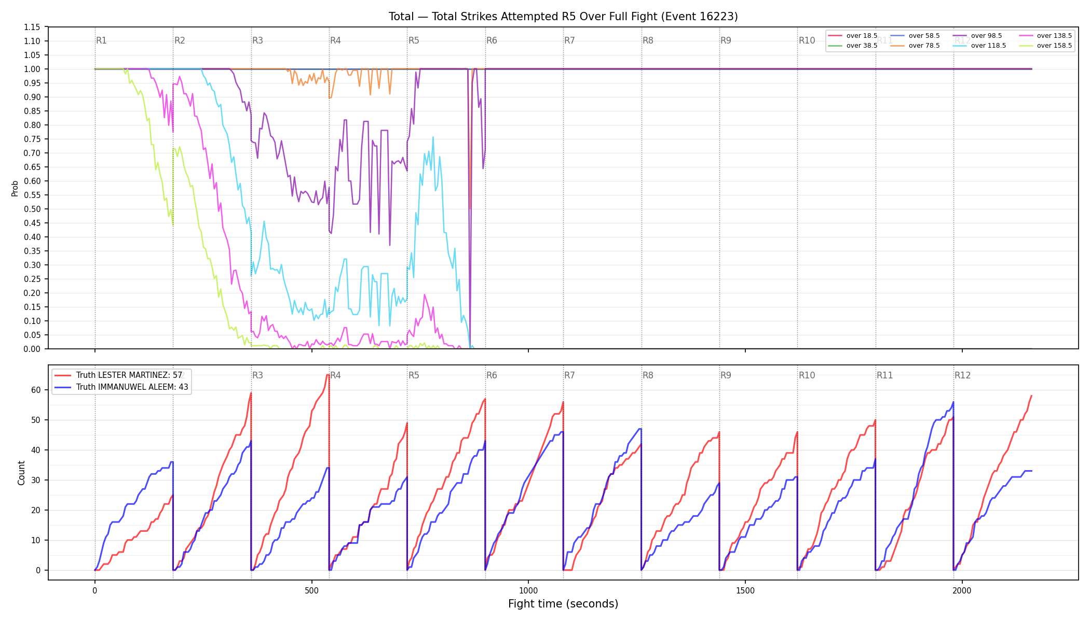Click the cyan line swatch beside 'over 118.5'
Viewport: 1090px width, 622px height.
(x=960, y=46)
